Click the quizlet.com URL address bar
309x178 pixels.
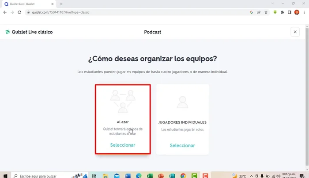(x=138, y=12)
